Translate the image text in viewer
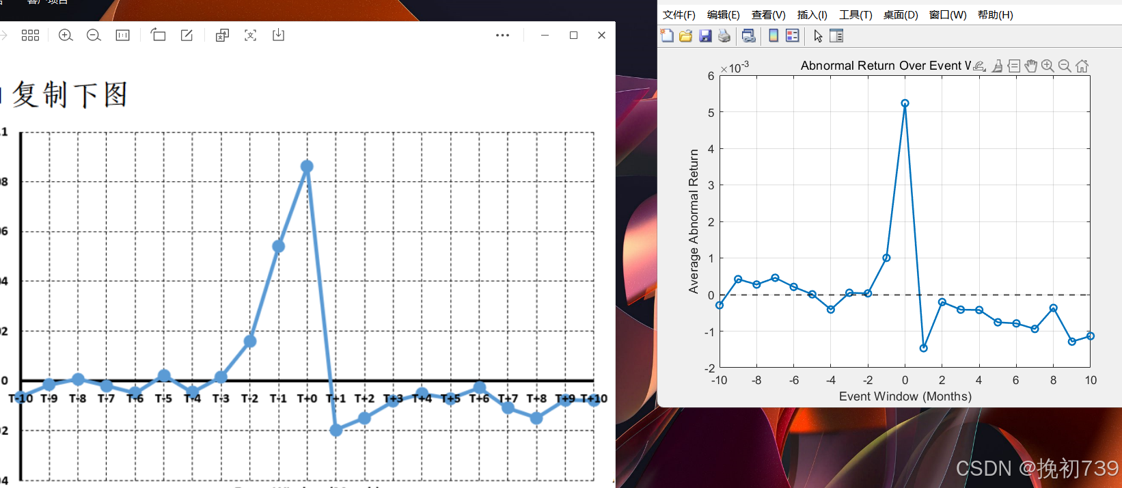This screenshot has height=488, width=1122. coord(222,36)
